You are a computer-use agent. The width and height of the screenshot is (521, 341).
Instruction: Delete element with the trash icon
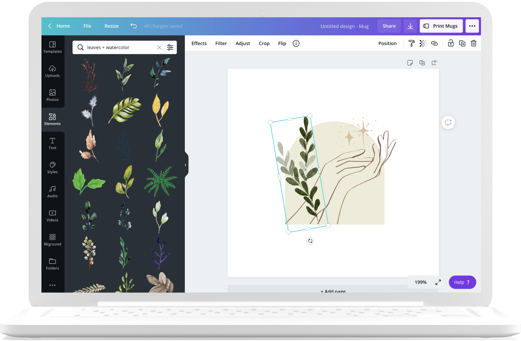pyautogui.click(x=473, y=43)
